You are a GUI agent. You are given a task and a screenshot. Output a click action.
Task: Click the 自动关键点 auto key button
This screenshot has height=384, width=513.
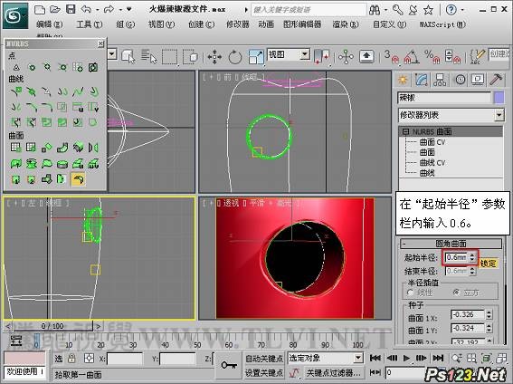pyautogui.click(x=264, y=359)
